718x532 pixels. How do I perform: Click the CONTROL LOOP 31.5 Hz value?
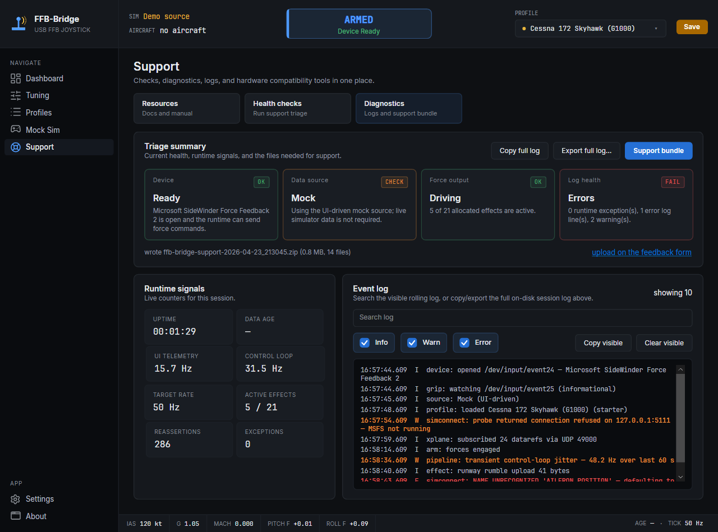click(x=264, y=369)
